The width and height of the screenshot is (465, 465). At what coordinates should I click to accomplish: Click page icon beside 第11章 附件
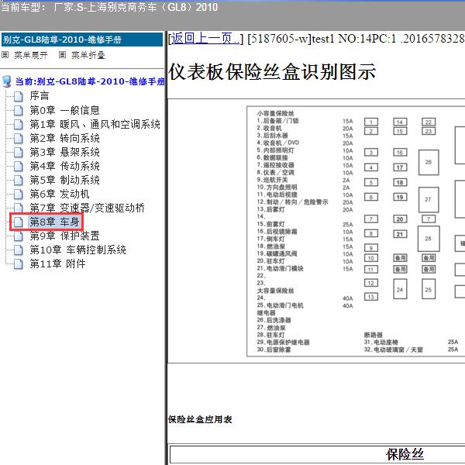click(19, 263)
